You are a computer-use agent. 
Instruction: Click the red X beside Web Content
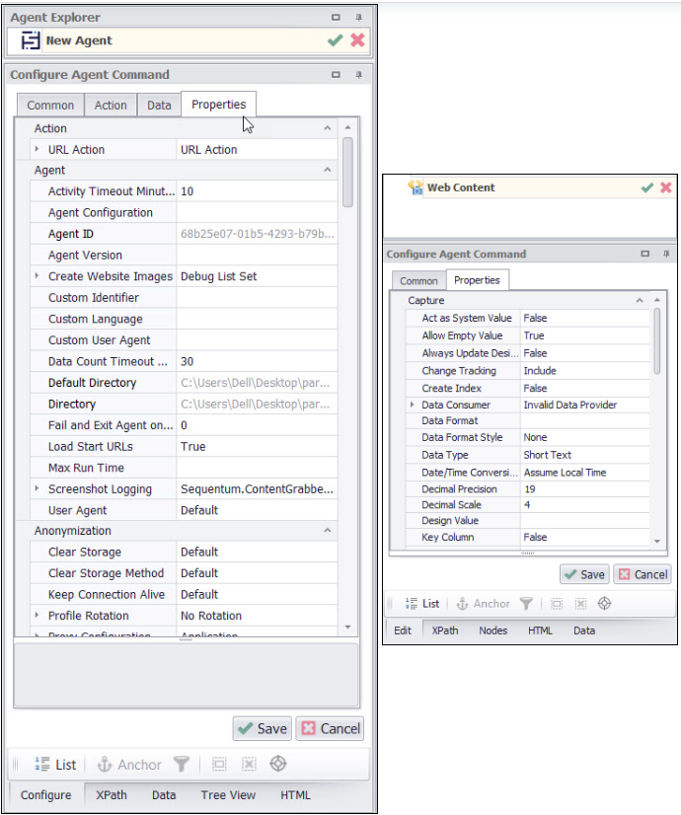click(x=666, y=187)
